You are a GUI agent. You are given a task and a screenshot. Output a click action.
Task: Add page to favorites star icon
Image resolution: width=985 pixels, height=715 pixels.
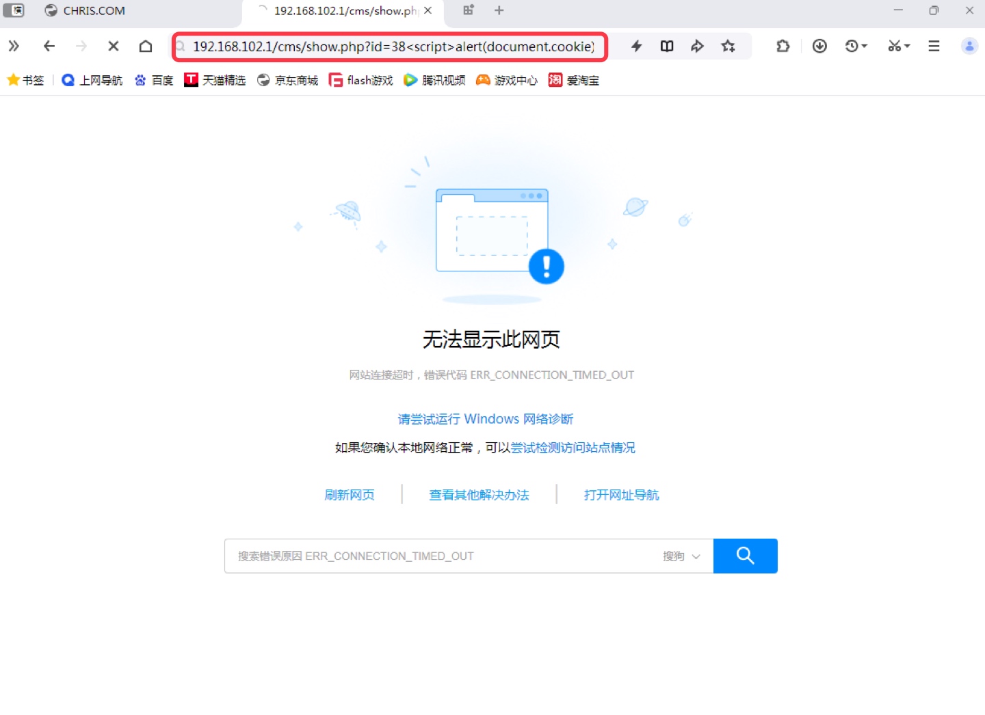728,46
